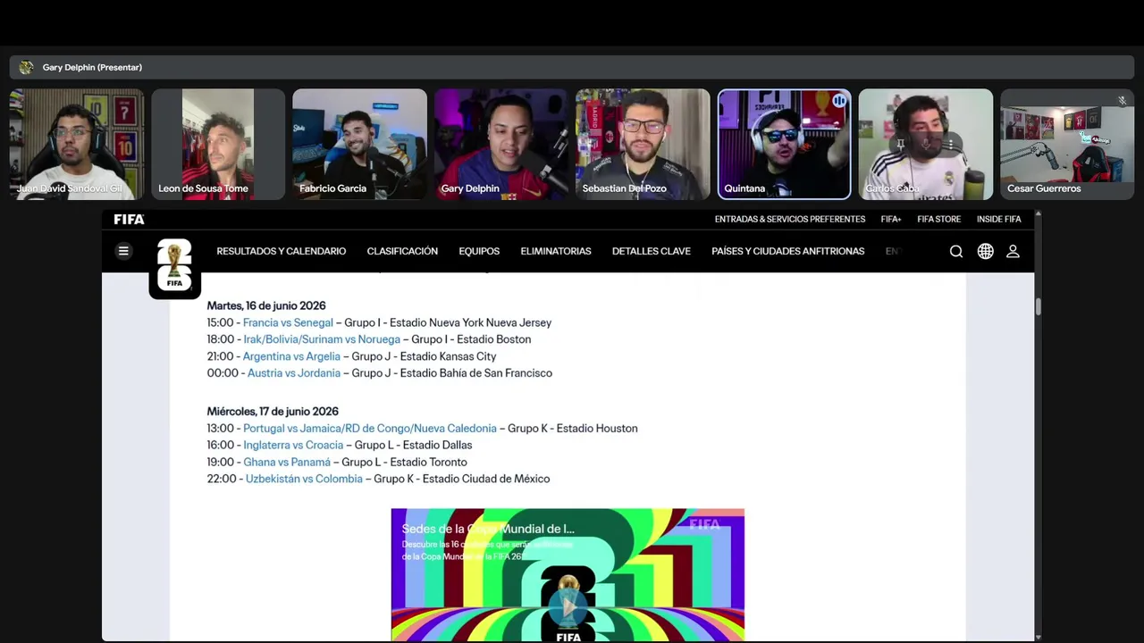Click the Miércoles, 17 de junio 2026 heading

[x=273, y=412]
